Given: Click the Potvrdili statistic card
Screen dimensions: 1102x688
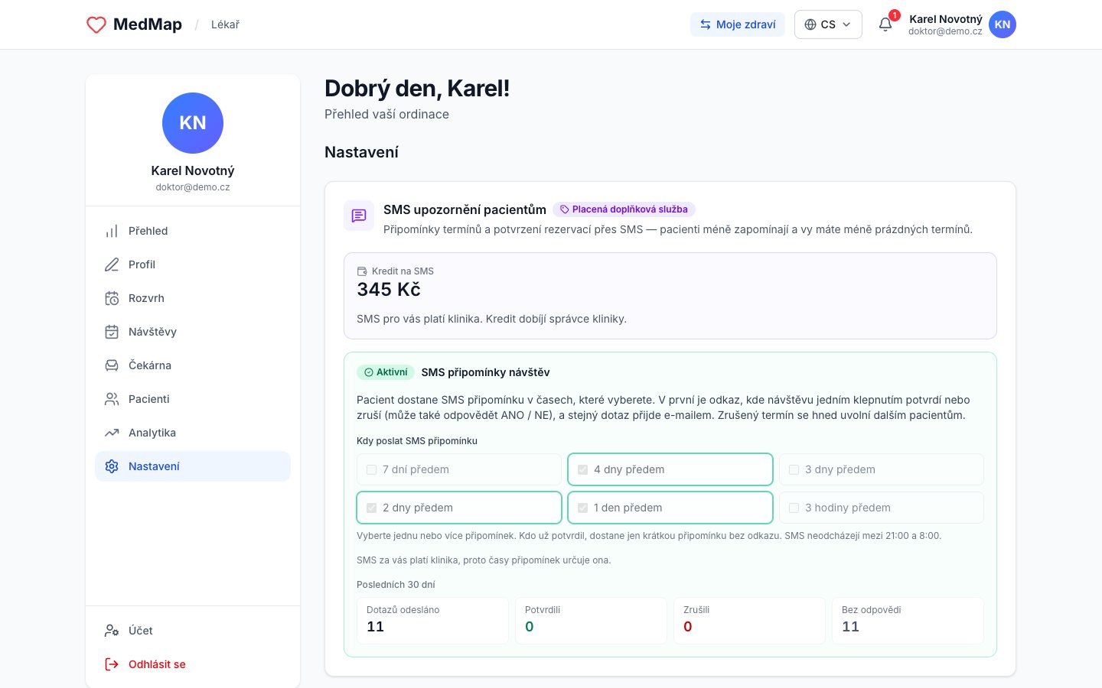Looking at the screenshot, I should [x=591, y=621].
